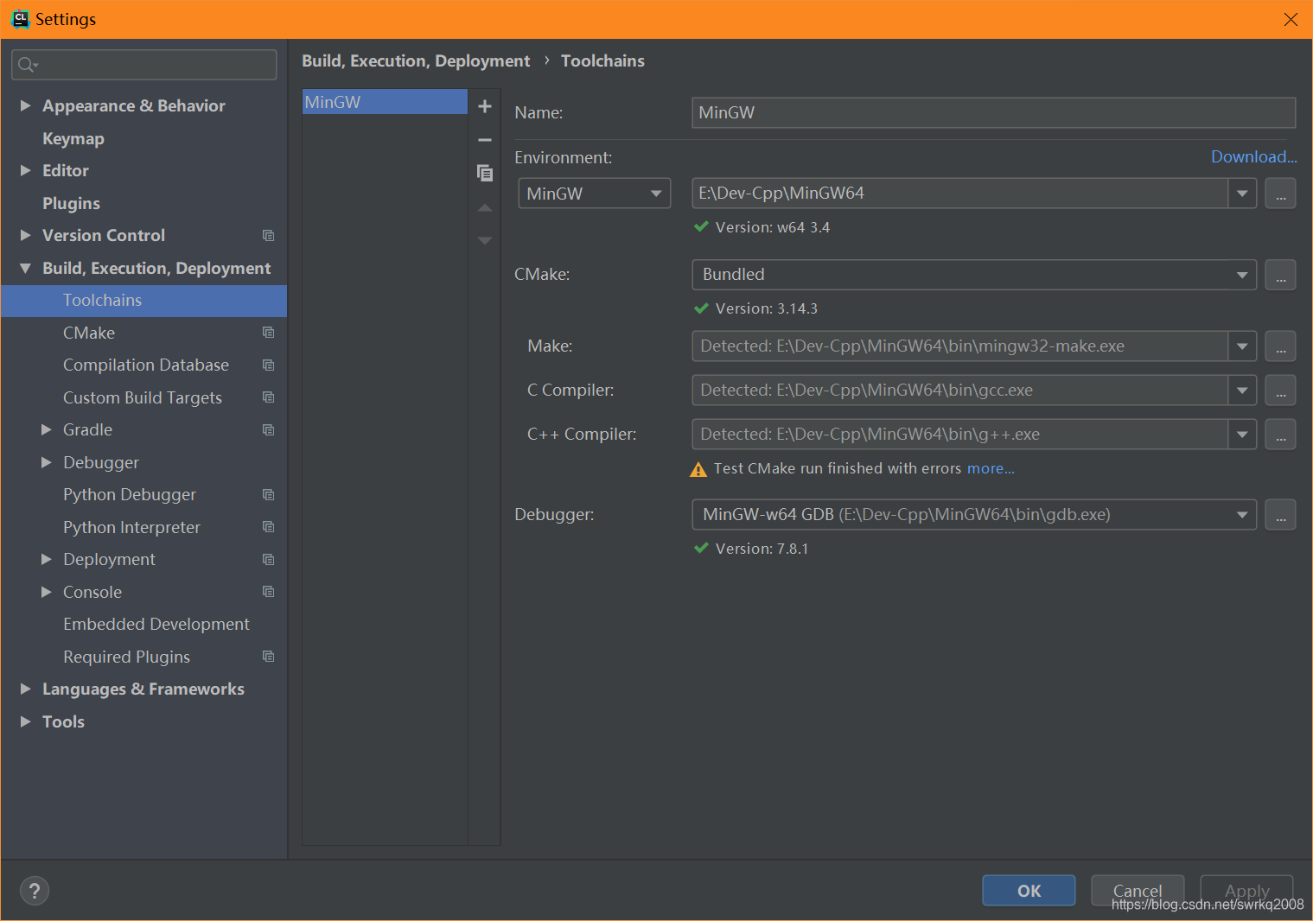The width and height of the screenshot is (1313, 921).
Task: Browse for MinGW environment path
Action: 1280,194
